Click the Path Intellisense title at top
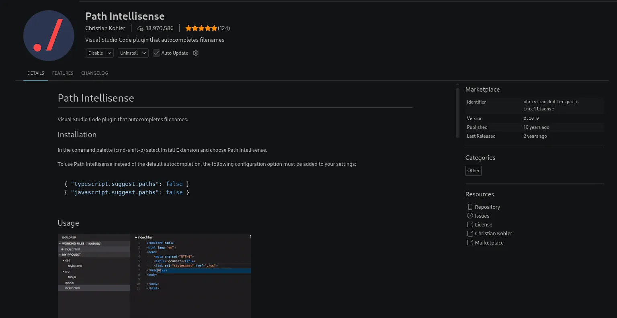 click(x=125, y=16)
